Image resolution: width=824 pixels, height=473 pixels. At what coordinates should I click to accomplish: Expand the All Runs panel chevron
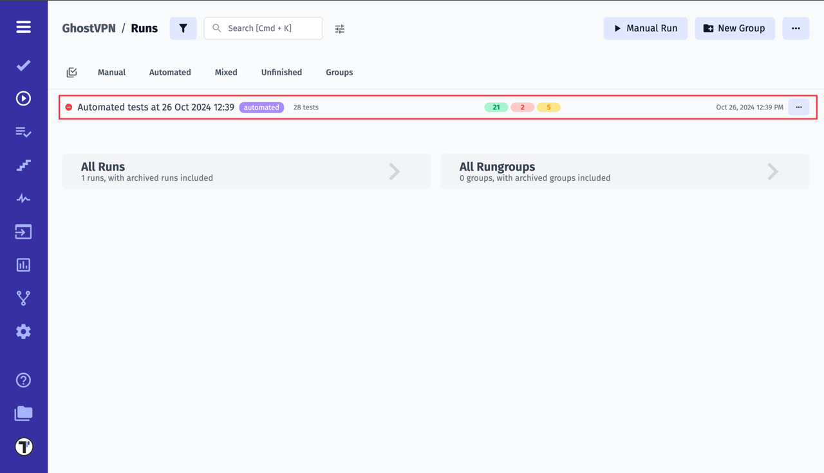pyautogui.click(x=394, y=171)
